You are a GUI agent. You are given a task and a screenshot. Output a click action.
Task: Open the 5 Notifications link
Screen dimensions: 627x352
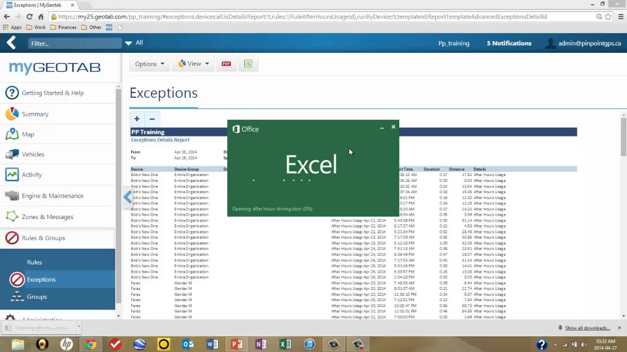click(509, 43)
